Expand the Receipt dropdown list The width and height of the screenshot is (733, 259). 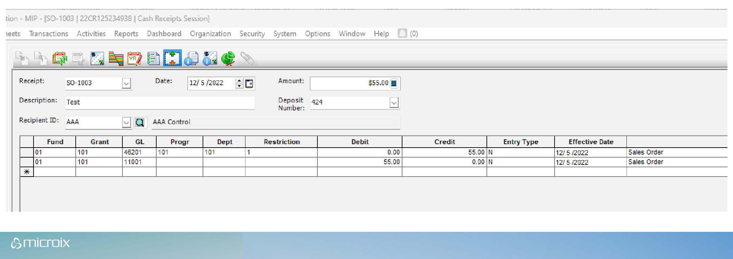[x=127, y=83]
